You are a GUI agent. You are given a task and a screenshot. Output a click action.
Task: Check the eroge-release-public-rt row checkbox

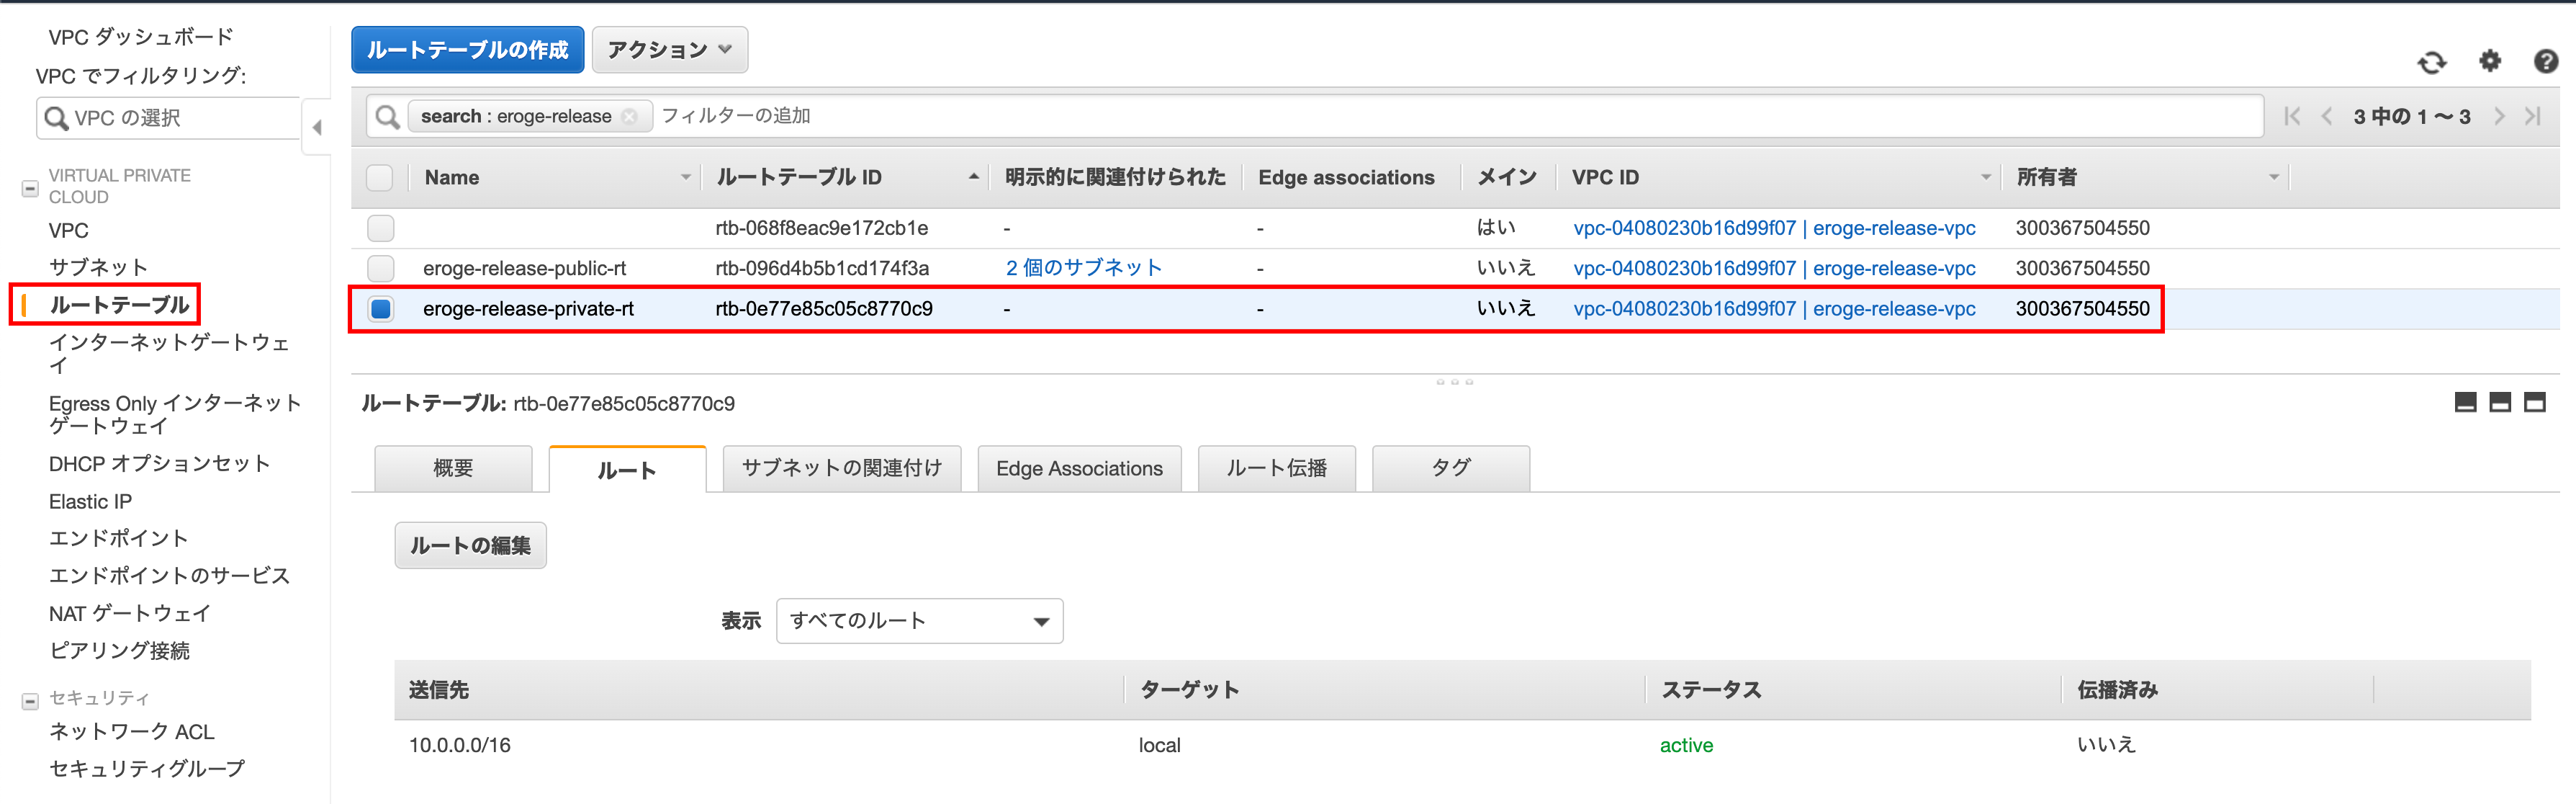380,268
